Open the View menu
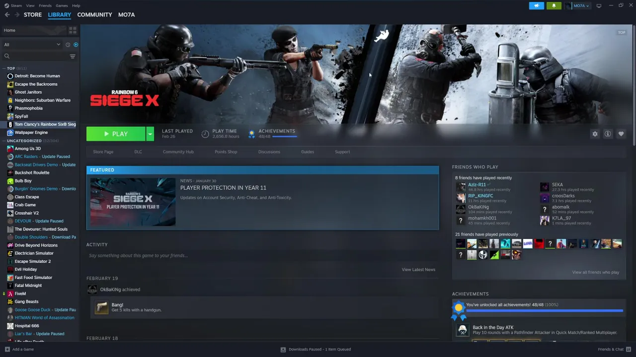636x357 pixels. (x=30, y=5)
